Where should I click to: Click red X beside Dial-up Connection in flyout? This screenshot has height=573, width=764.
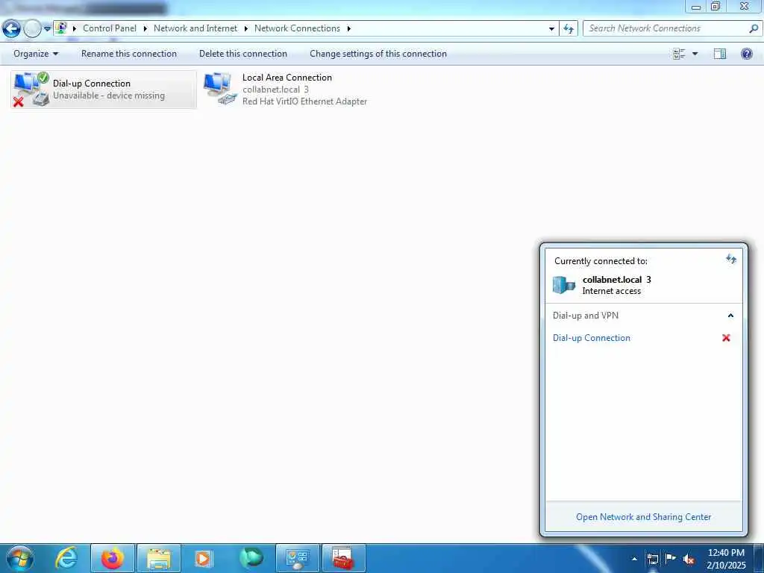(726, 338)
